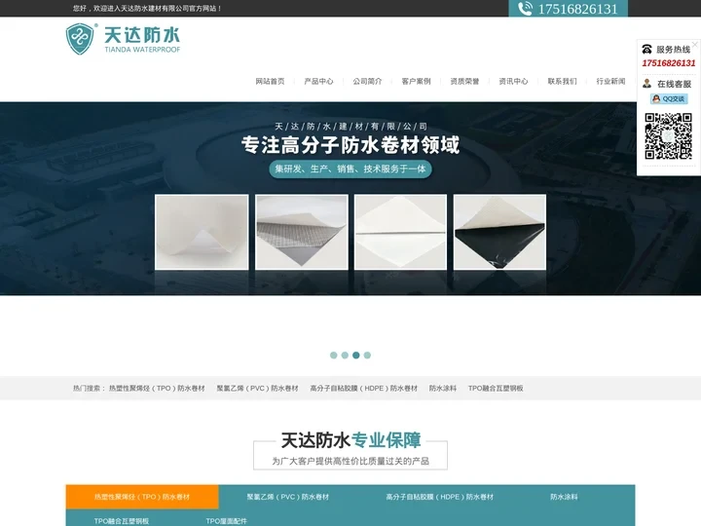Open 资讯中心 menu item
Viewport: 701px width, 526px height.
pyautogui.click(x=513, y=82)
